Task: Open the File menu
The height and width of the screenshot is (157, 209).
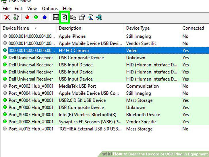Action: (6, 9)
